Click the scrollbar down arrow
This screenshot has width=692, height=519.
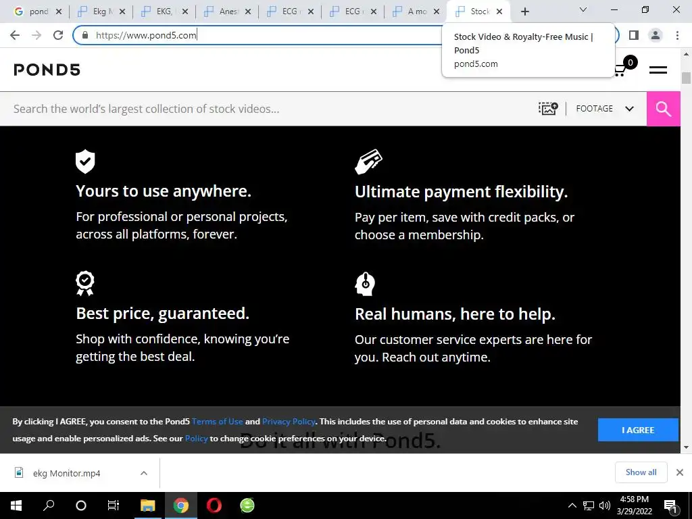click(x=686, y=447)
